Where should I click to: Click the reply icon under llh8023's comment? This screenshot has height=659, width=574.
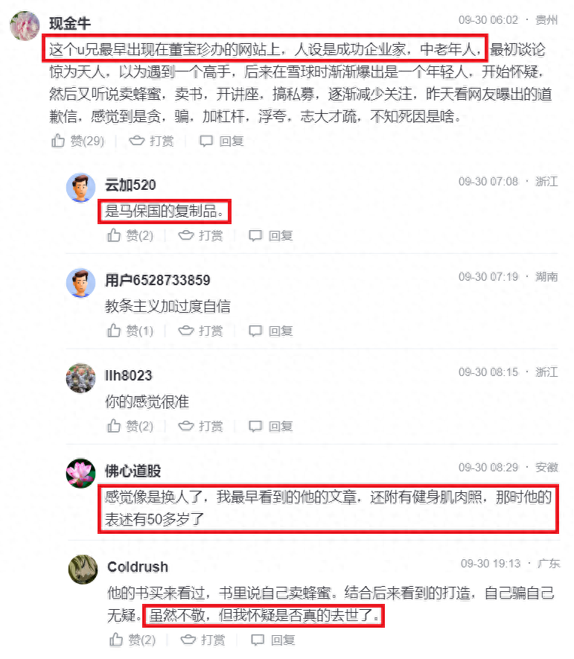(255, 427)
